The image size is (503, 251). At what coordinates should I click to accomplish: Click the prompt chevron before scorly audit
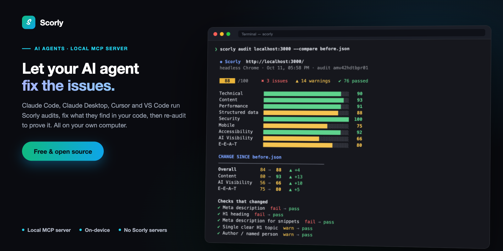click(x=216, y=49)
